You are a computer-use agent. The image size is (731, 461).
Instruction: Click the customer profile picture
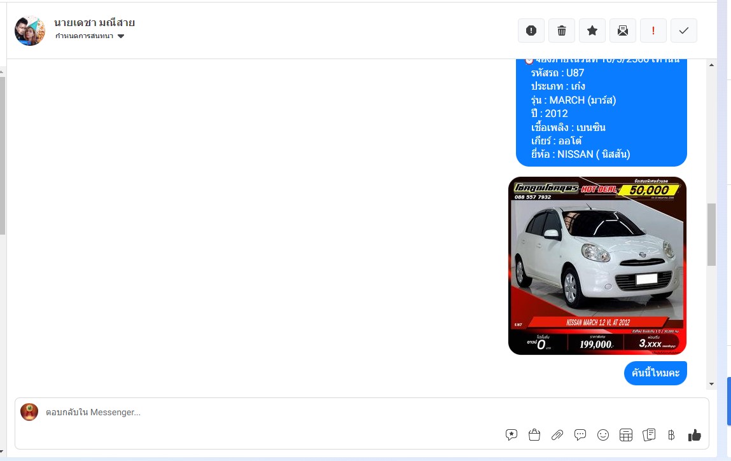click(x=30, y=31)
